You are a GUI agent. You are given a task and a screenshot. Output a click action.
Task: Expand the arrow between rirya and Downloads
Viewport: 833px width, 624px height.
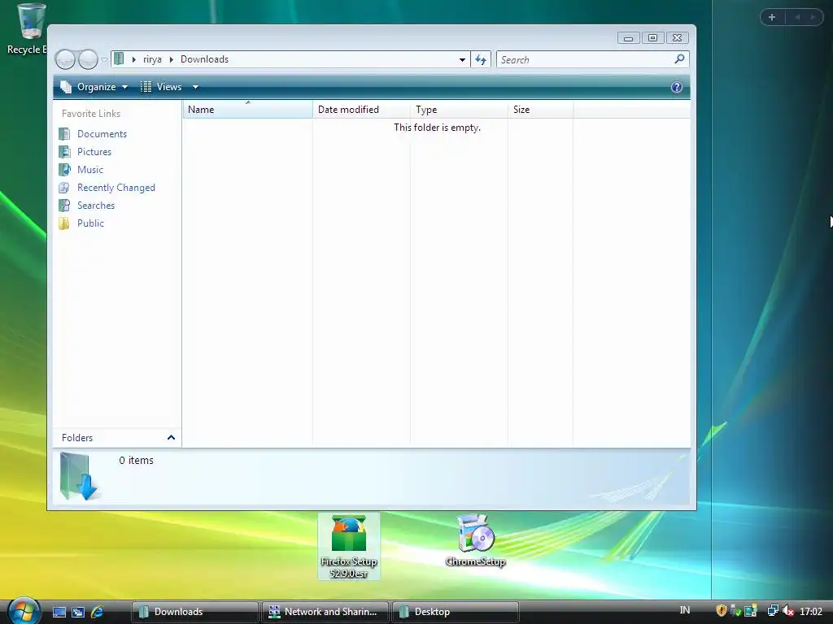click(x=171, y=59)
